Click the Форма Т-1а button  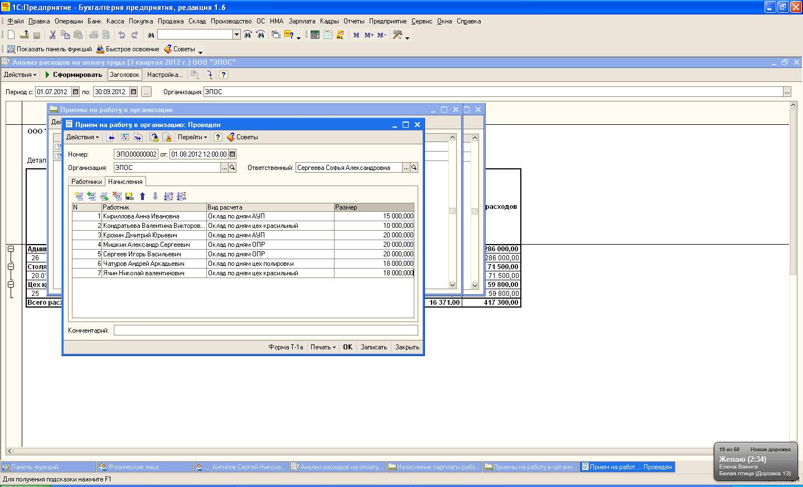click(x=286, y=347)
